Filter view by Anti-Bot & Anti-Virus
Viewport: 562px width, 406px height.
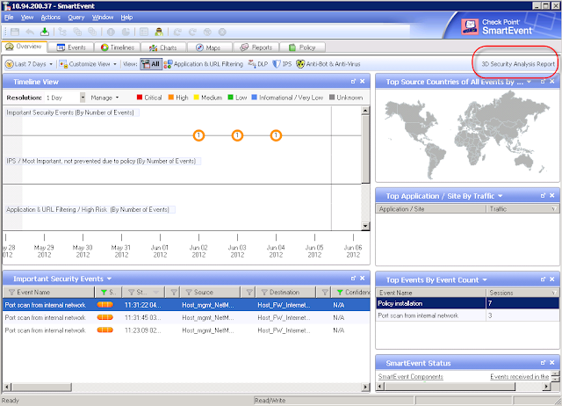point(328,64)
